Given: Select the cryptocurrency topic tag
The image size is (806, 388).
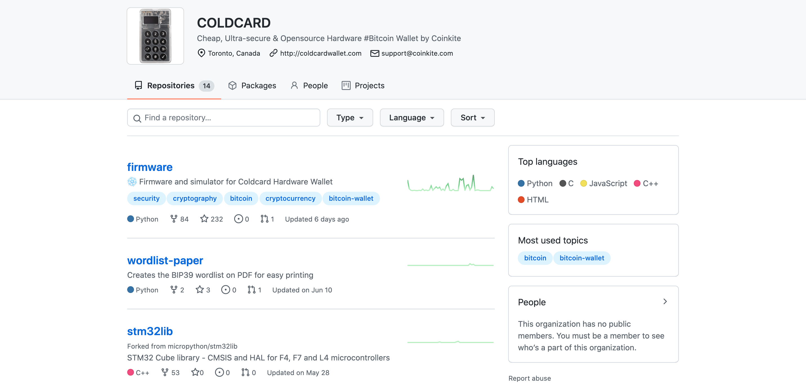Looking at the screenshot, I should [290, 198].
